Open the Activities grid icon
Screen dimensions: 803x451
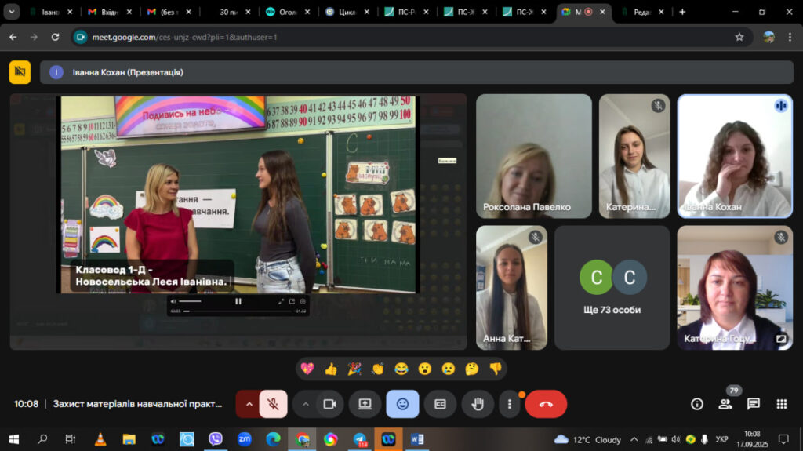click(782, 404)
